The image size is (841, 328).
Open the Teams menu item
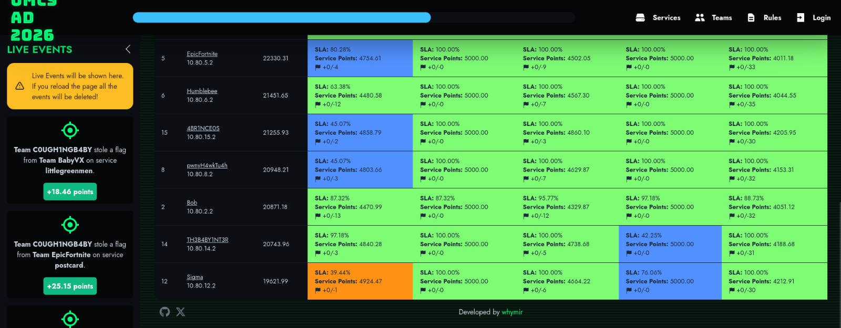point(722,17)
